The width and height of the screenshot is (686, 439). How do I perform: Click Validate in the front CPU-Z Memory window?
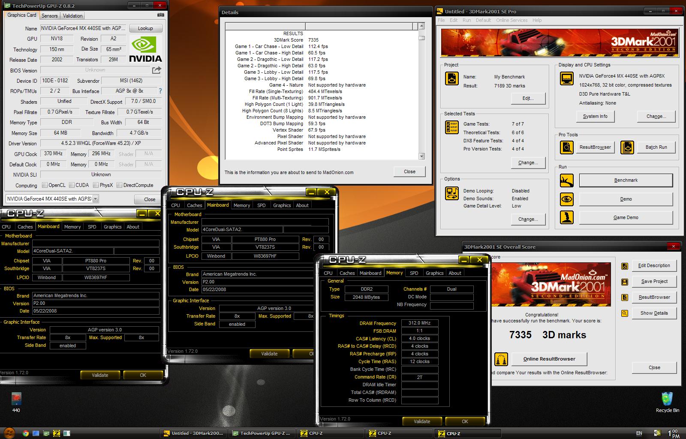pos(422,421)
